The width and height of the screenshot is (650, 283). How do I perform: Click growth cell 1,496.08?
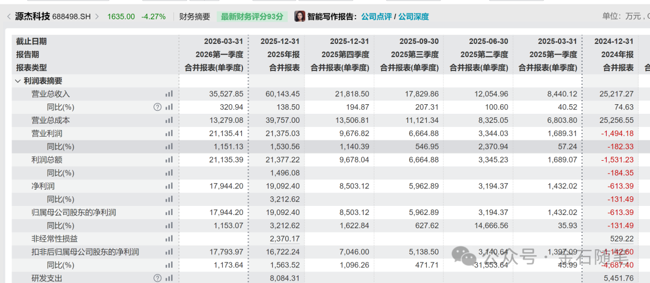tap(285, 173)
